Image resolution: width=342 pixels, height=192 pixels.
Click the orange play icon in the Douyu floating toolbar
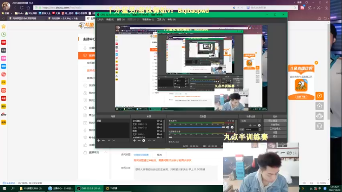[319, 96]
